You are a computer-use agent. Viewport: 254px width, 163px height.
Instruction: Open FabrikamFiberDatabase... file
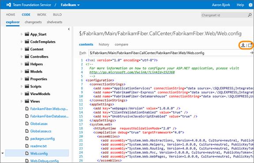tap(49, 116)
